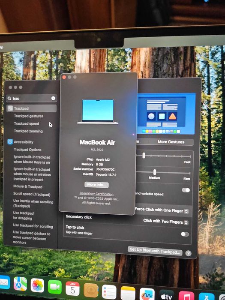Click the 'More Info...' button in About This Mac

tap(96, 185)
